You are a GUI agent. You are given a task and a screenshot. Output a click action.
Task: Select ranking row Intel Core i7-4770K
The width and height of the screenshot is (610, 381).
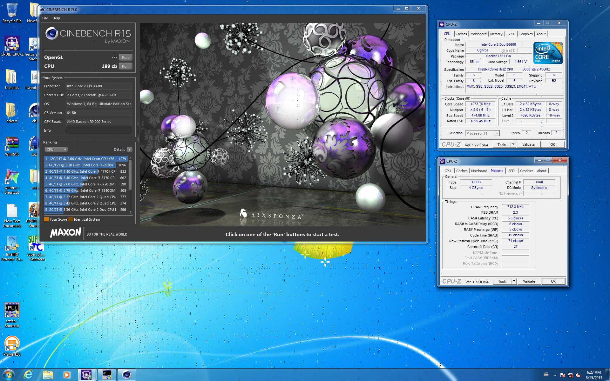86,171
